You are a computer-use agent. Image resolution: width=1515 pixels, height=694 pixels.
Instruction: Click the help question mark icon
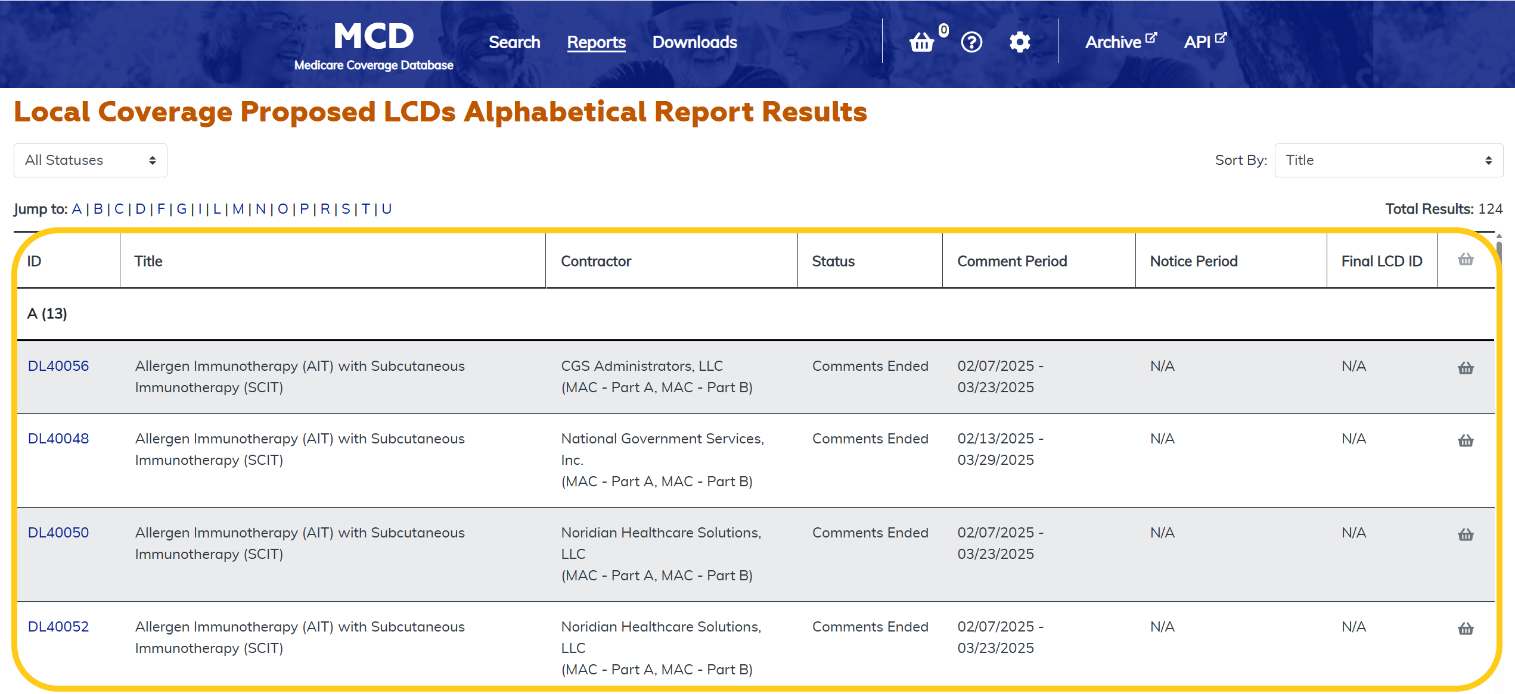click(971, 42)
